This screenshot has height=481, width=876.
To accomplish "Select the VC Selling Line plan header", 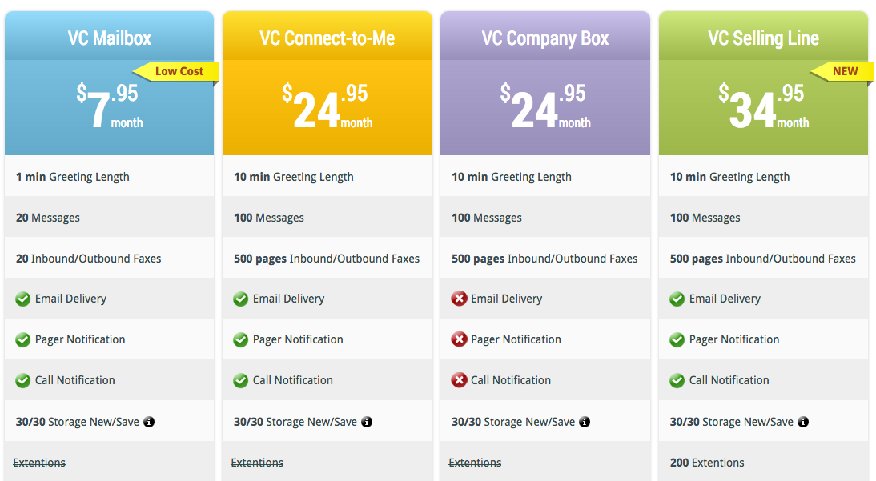I will pyautogui.click(x=764, y=38).
